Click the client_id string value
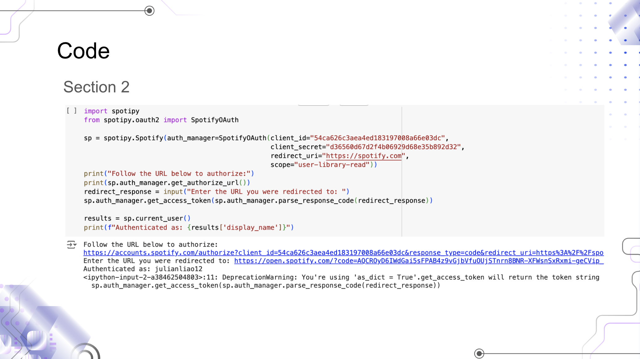The width and height of the screenshot is (640, 359). 377,138
